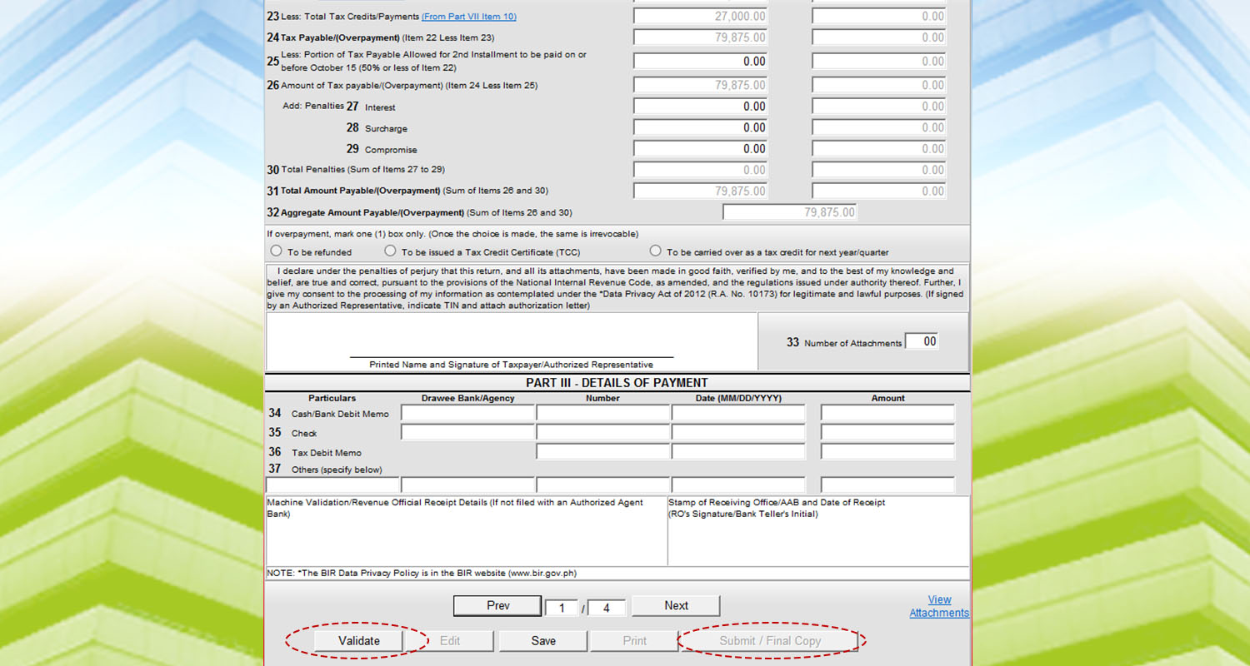This screenshot has width=1250, height=666.
Task: Open the From Part VII Item 10 link
Action: tap(468, 17)
